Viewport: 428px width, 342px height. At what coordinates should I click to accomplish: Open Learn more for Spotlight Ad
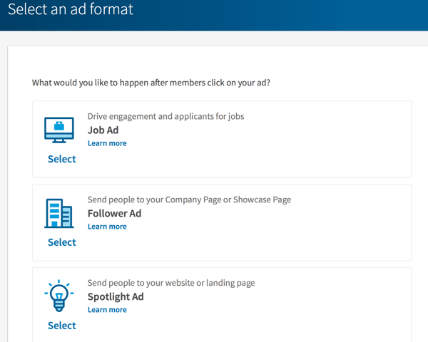pyautogui.click(x=107, y=309)
